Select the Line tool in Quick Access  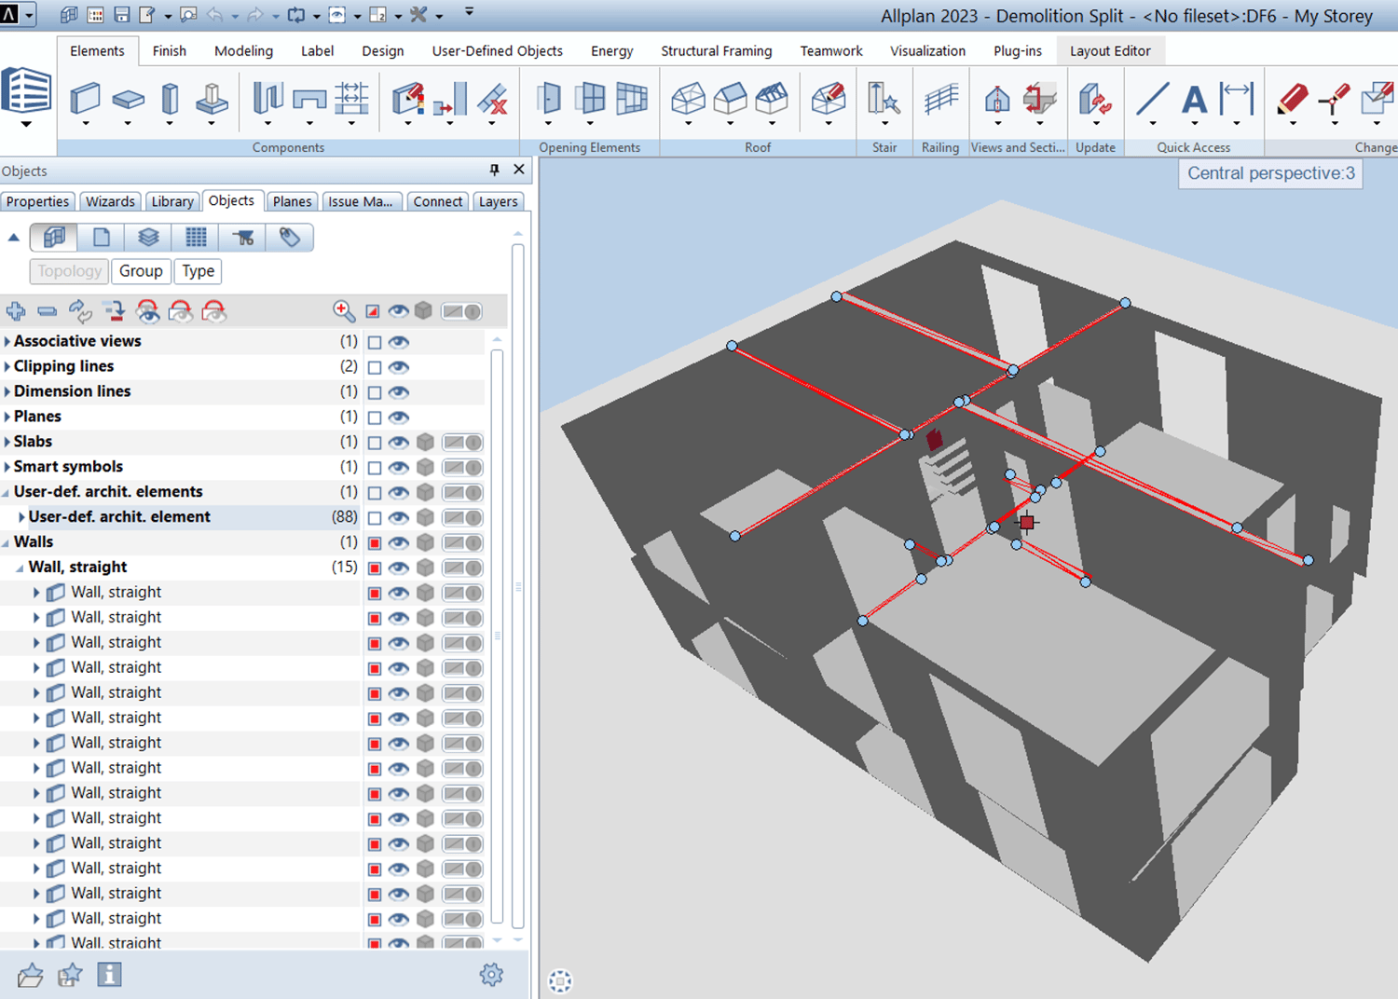coord(1152,98)
